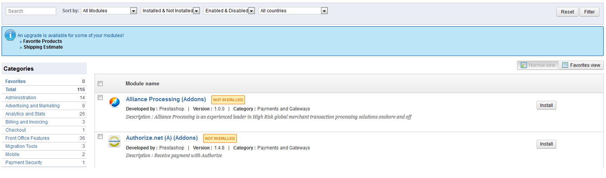Viewport: 606px width, 178px height.
Task: Click the Alliance Processing module logo icon
Action: tap(114, 102)
